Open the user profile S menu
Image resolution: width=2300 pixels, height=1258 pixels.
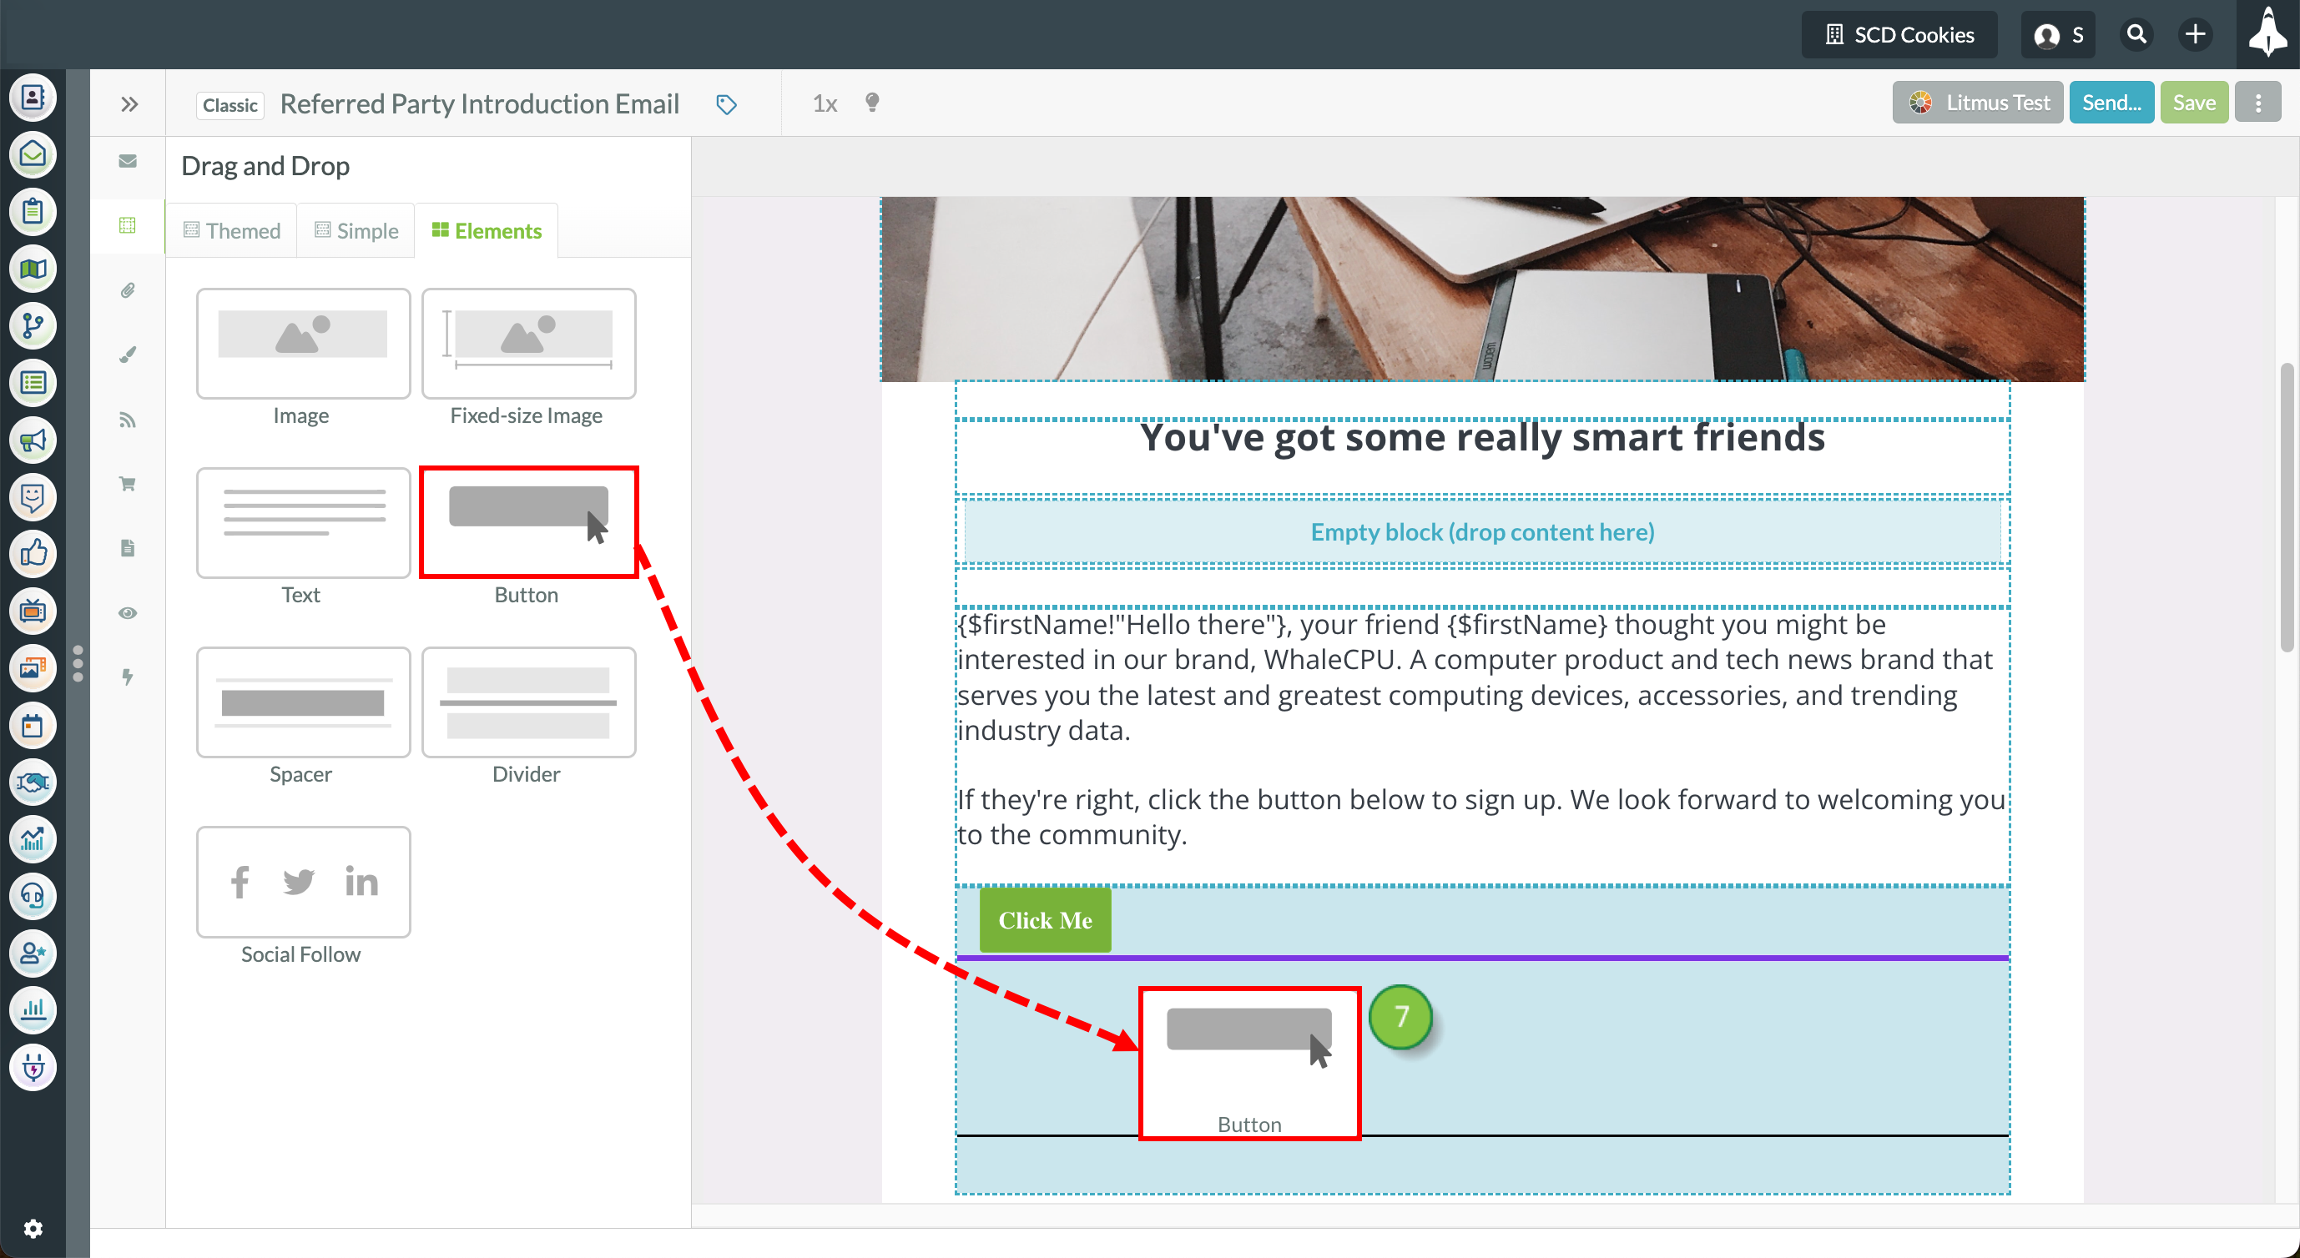pos(2058,35)
